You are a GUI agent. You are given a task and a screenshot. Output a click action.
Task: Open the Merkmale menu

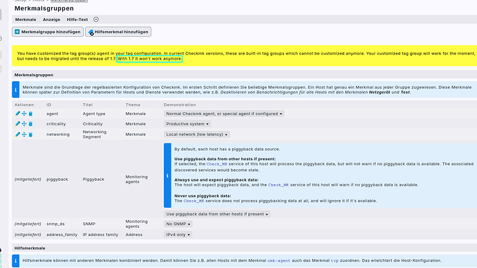point(26,19)
